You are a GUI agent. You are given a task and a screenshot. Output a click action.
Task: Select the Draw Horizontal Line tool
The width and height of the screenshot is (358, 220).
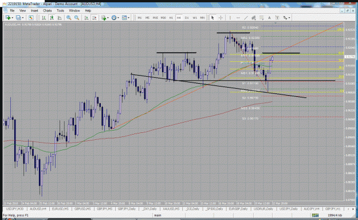(x=238, y=18)
